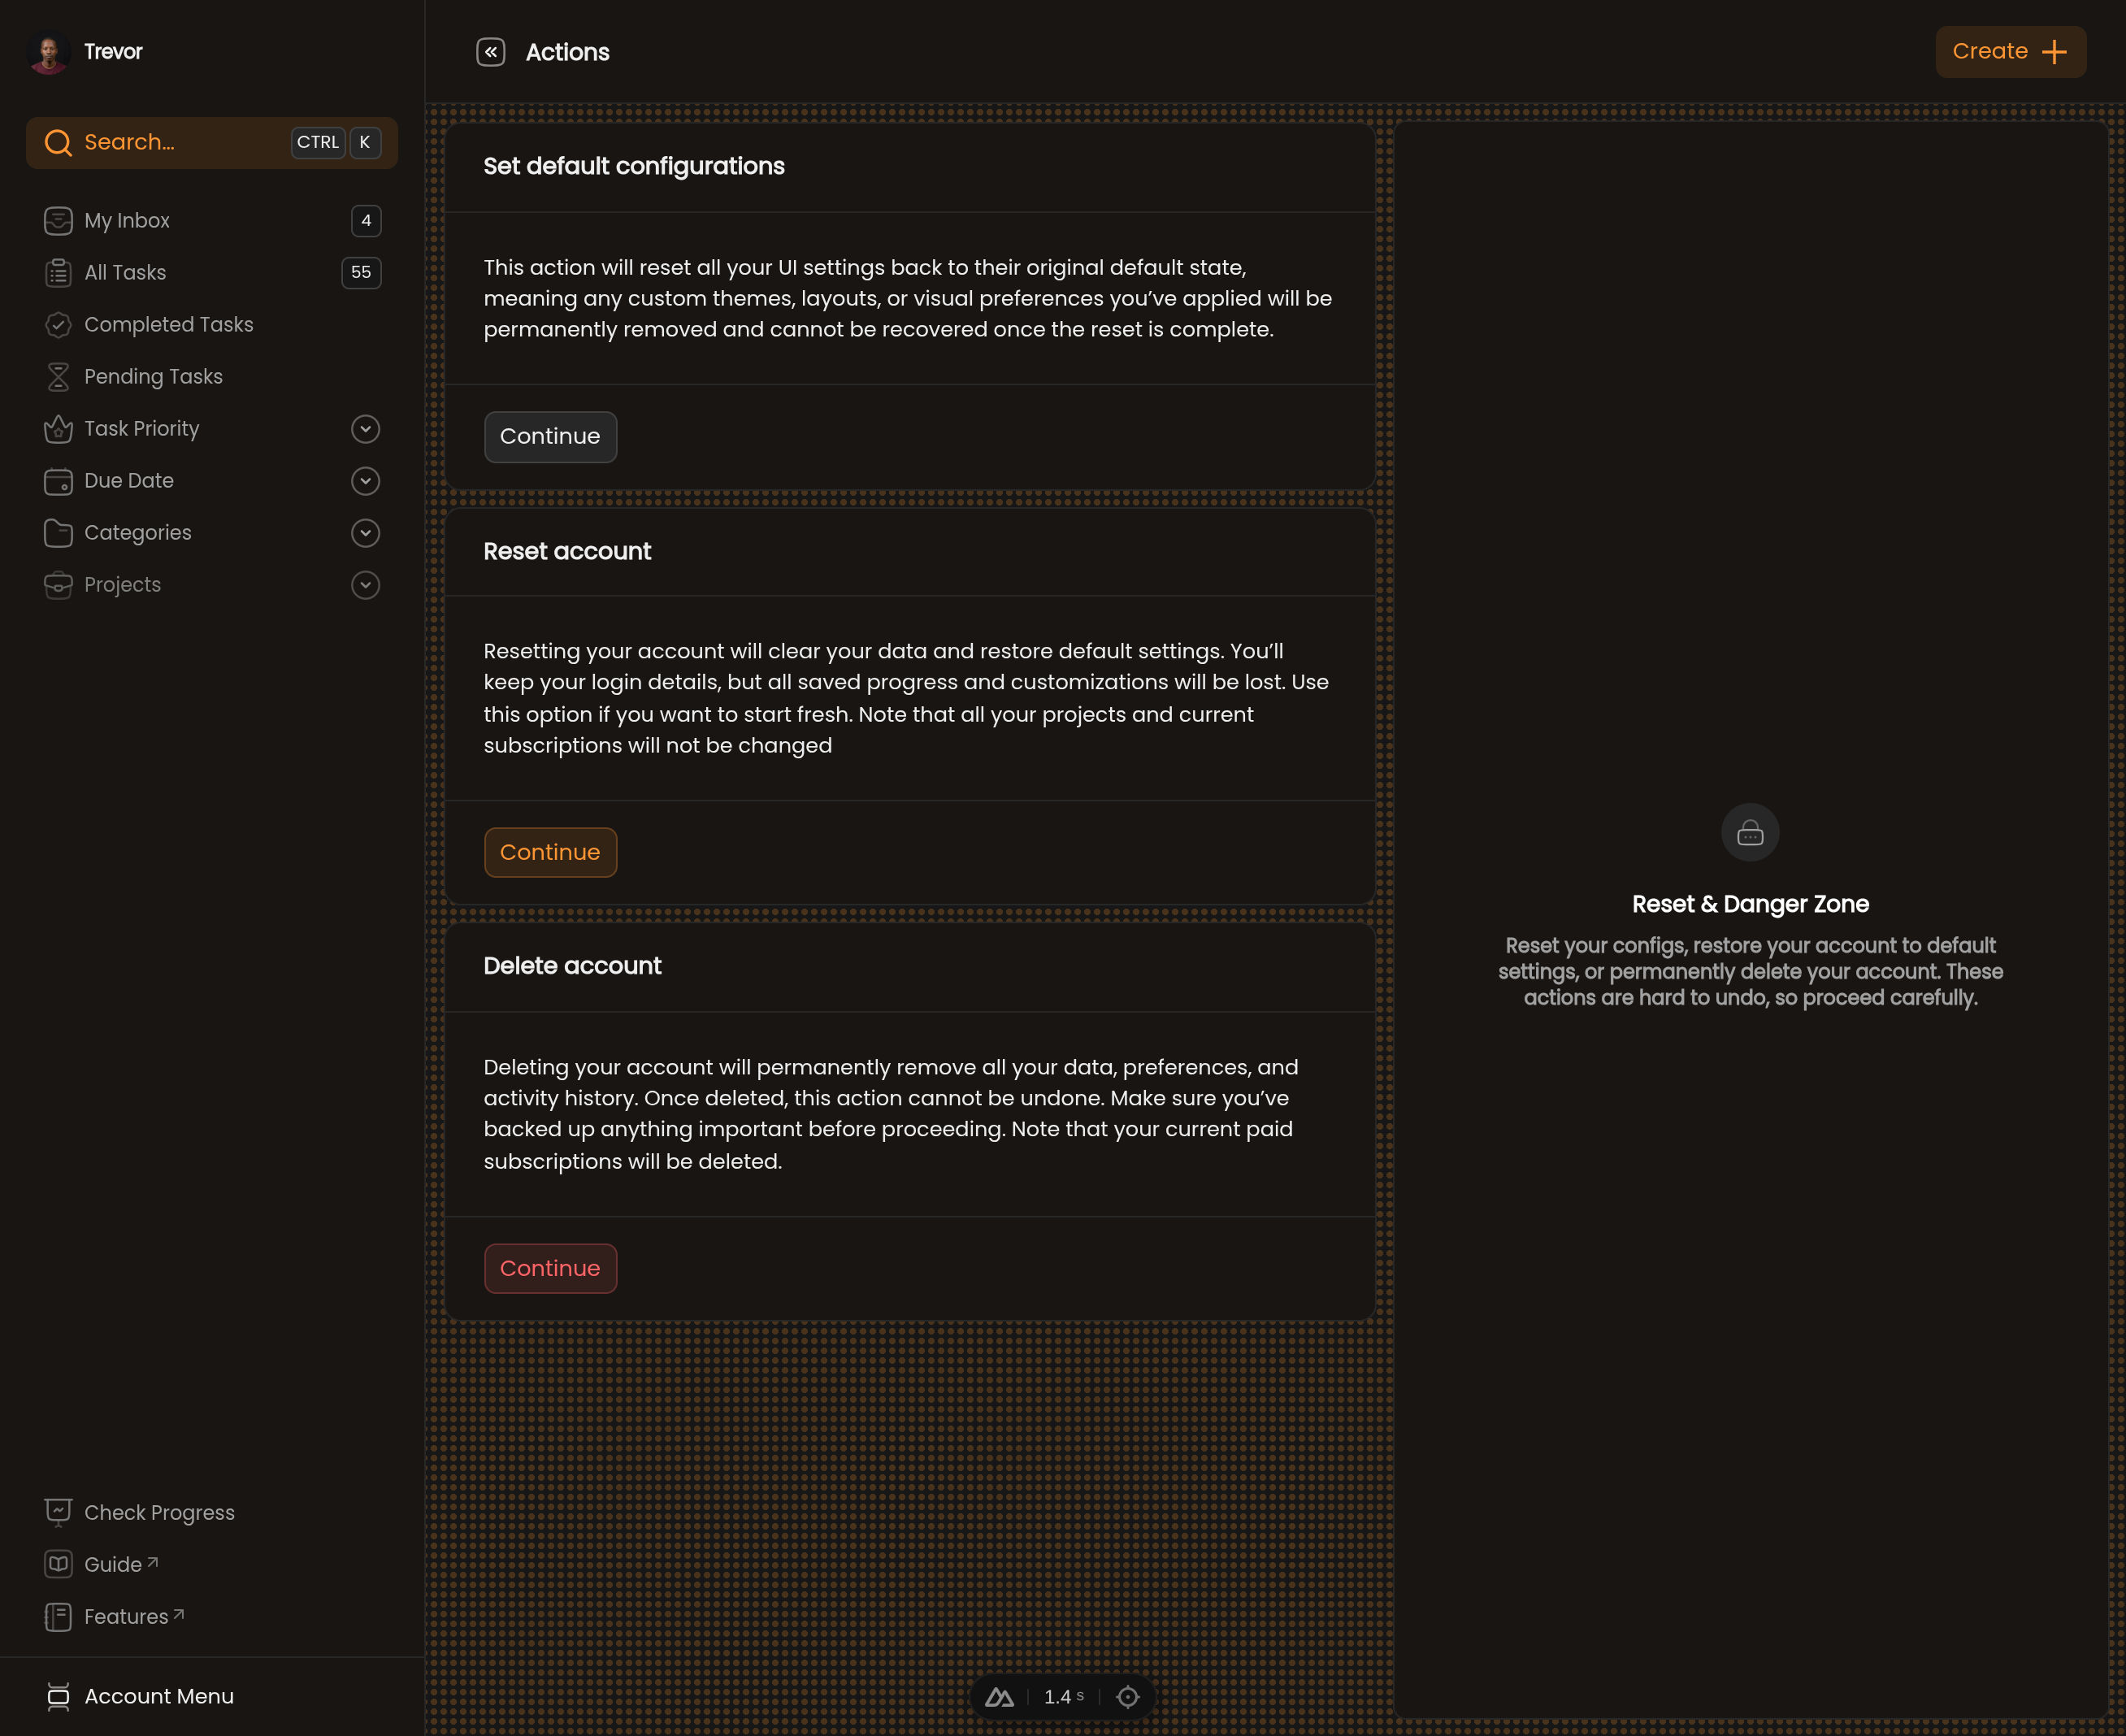This screenshot has height=1736, width=2126.
Task: Click the Features notebook icon
Action: coord(58,1617)
